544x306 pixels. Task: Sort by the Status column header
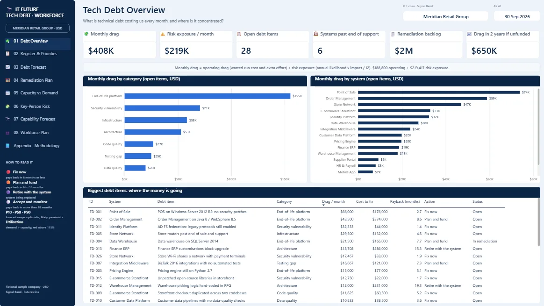(477, 201)
